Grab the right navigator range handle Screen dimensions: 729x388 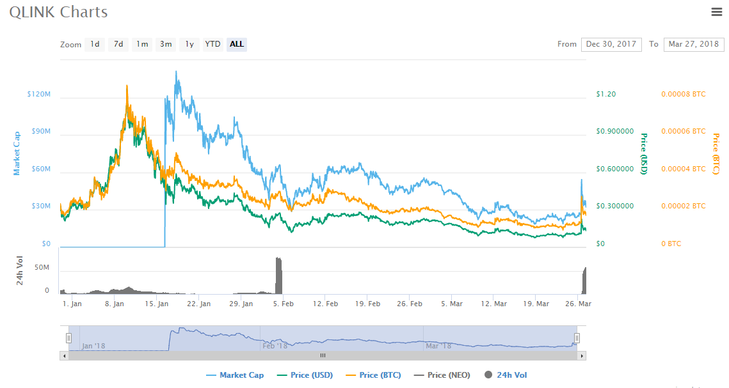pos(577,338)
